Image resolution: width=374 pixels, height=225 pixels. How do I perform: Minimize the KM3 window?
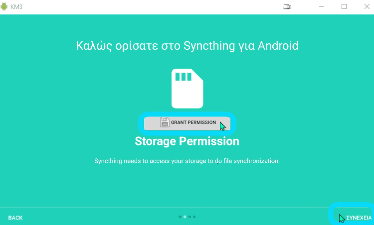tap(322, 6)
